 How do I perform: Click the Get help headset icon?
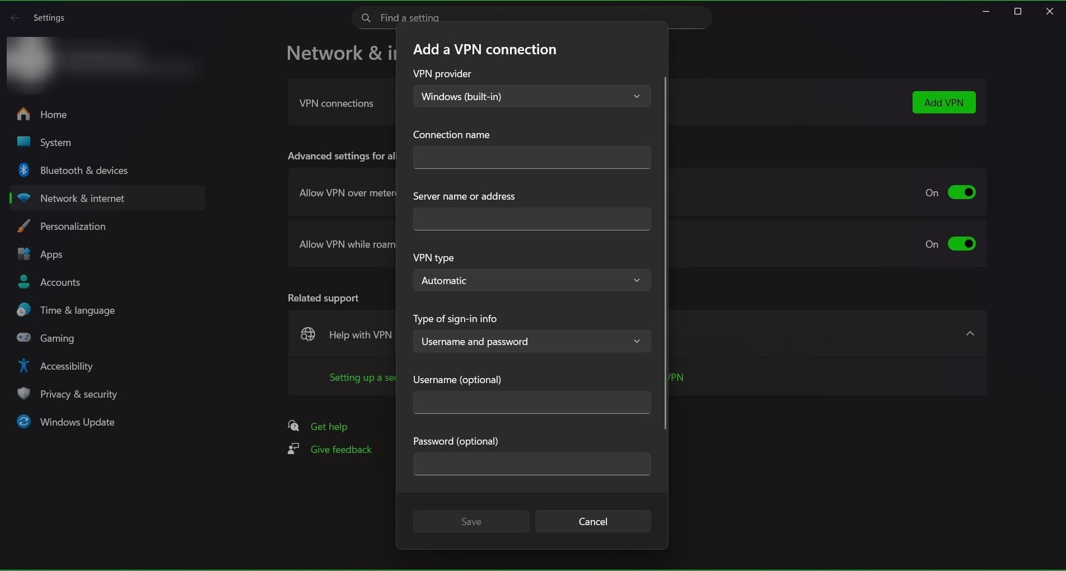[x=293, y=426]
